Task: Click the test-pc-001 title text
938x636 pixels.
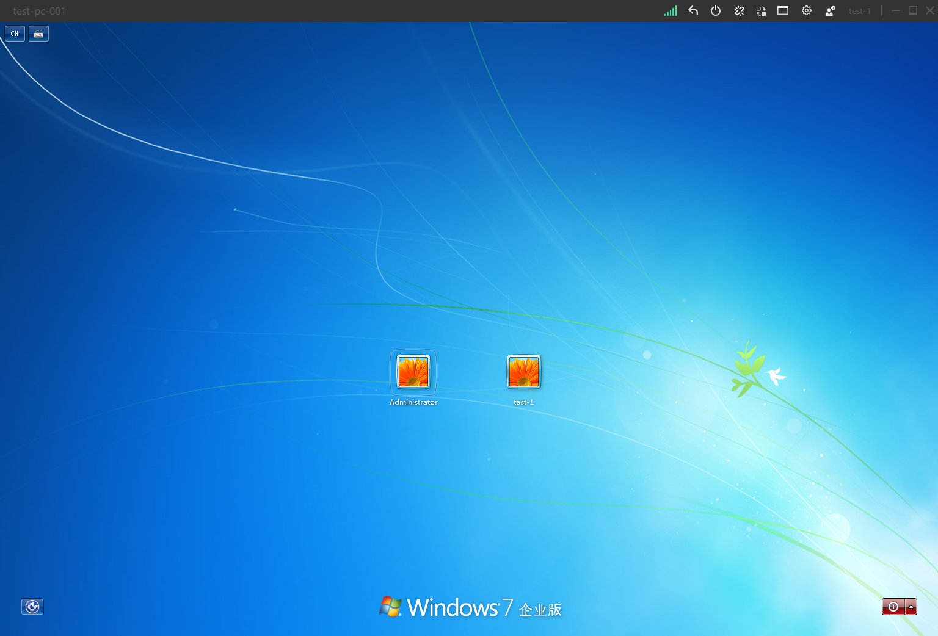Action: (39, 11)
